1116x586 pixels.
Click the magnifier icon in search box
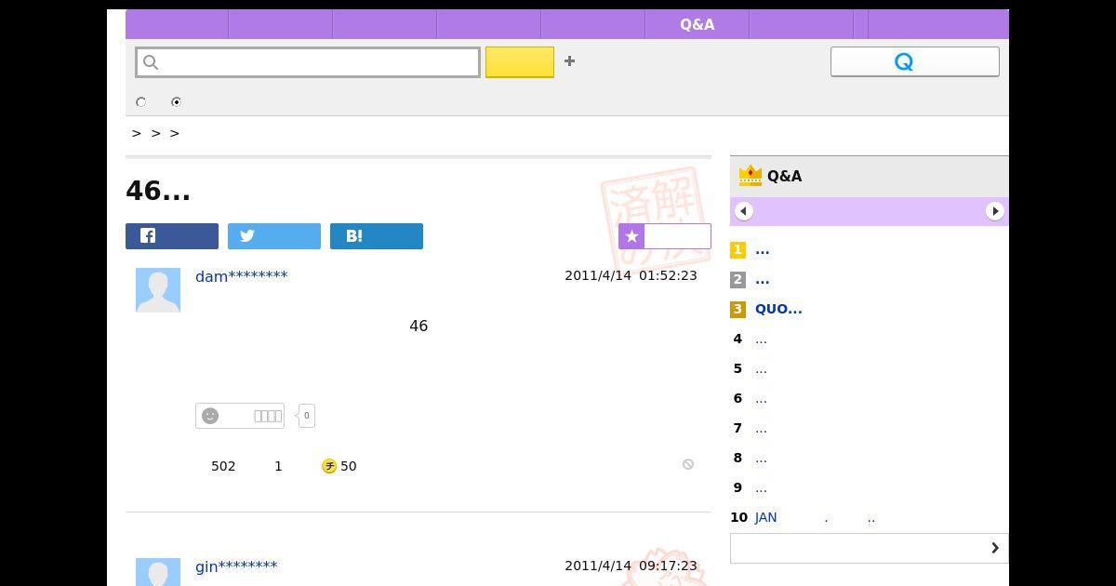point(152,62)
